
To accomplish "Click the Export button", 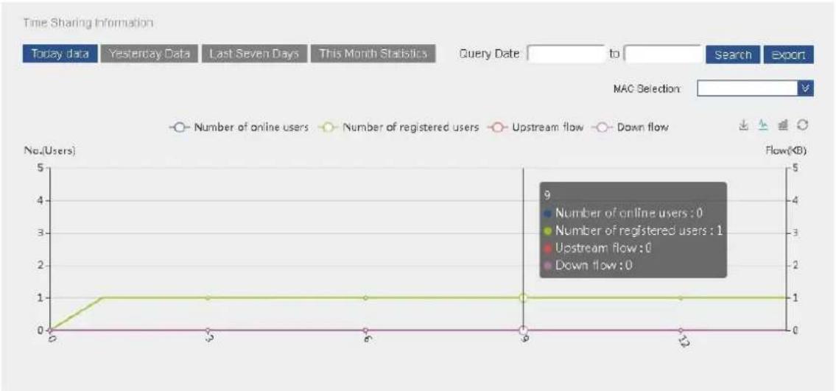I will (x=789, y=55).
